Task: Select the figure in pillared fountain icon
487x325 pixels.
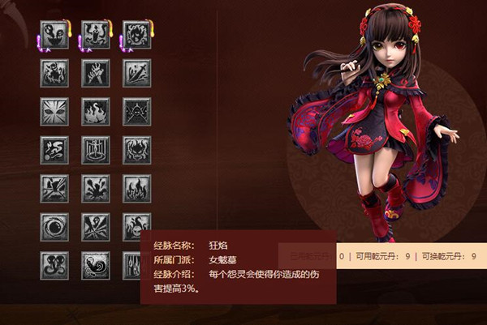Action: pyautogui.click(x=96, y=150)
